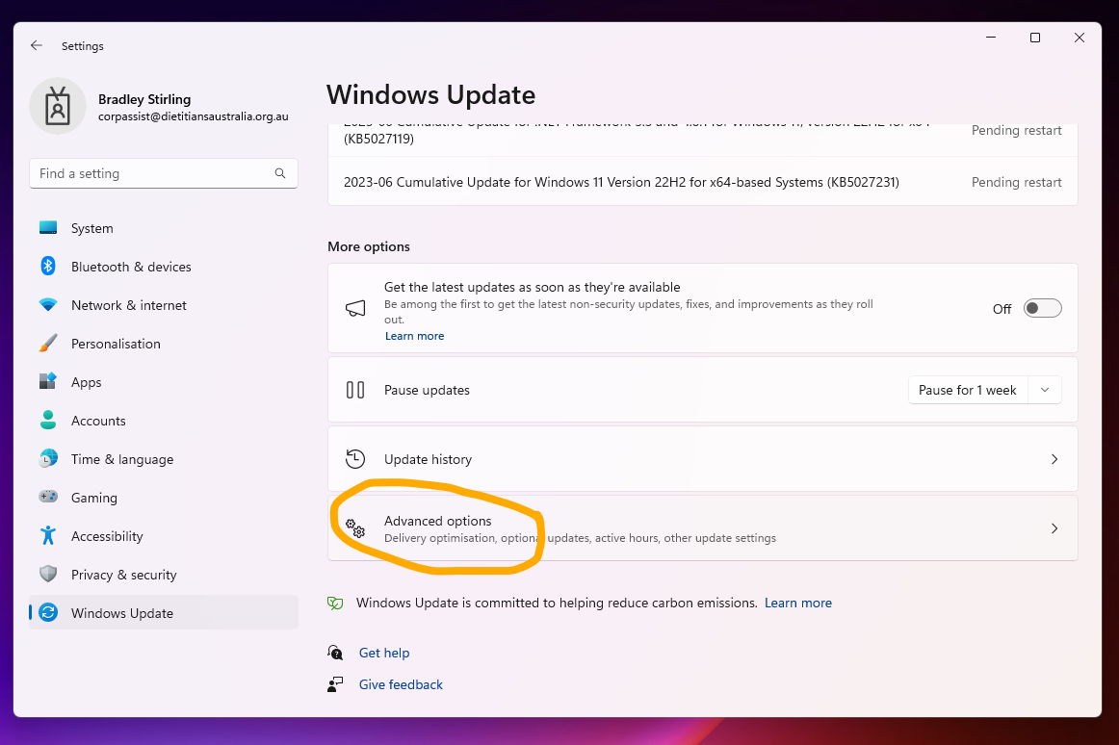This screenshot has height=745, width=1119.
Task: Click the Give feedback link
Action: point(401,684)
